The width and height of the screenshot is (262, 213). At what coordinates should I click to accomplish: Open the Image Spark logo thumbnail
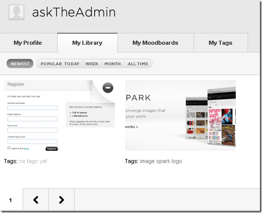click(x=180, y=116)
